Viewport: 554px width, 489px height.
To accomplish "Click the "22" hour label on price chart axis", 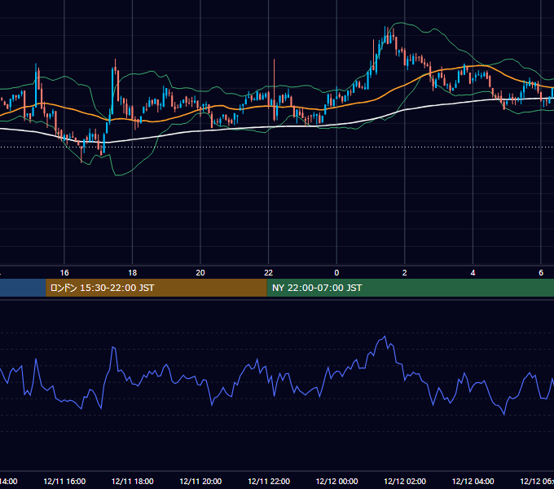I will [x=269, y=273].
